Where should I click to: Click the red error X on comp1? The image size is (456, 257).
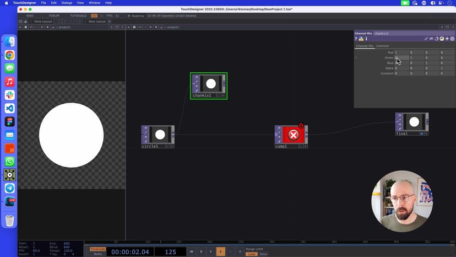pos(301,126)
